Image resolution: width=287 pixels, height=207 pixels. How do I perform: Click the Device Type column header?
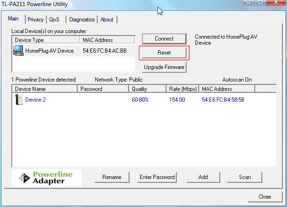point(46,40)
